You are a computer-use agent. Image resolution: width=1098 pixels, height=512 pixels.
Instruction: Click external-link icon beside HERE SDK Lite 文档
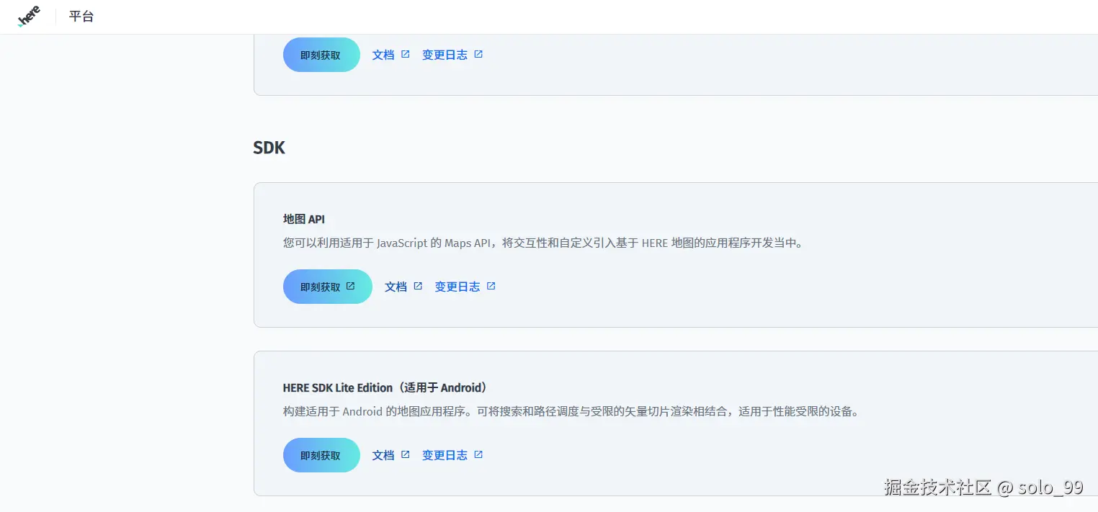point(406,454)
